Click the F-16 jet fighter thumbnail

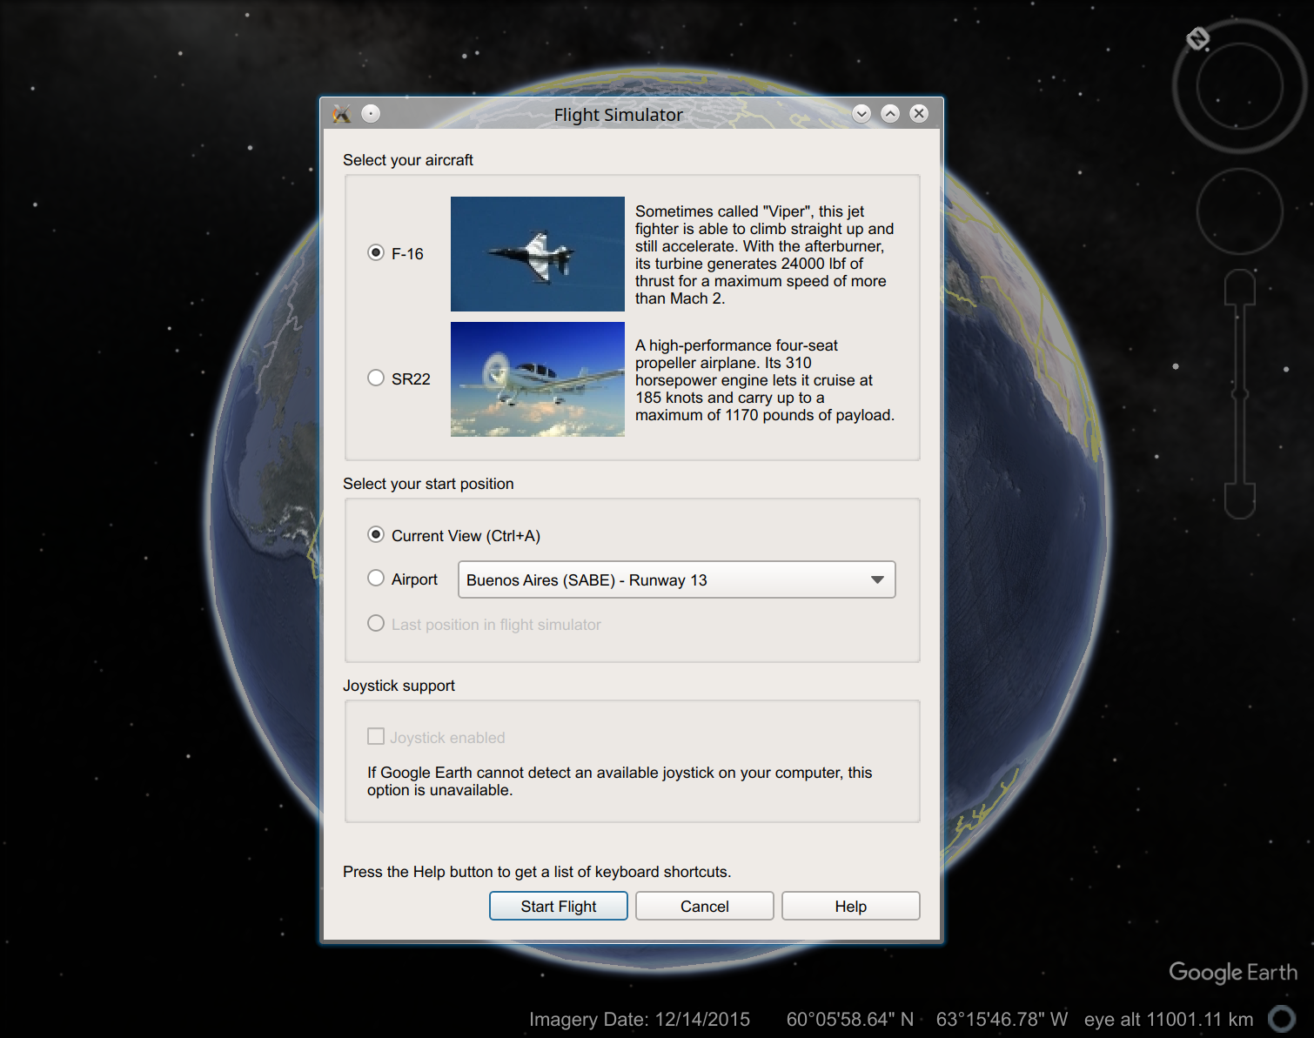(x=538, y=254)
